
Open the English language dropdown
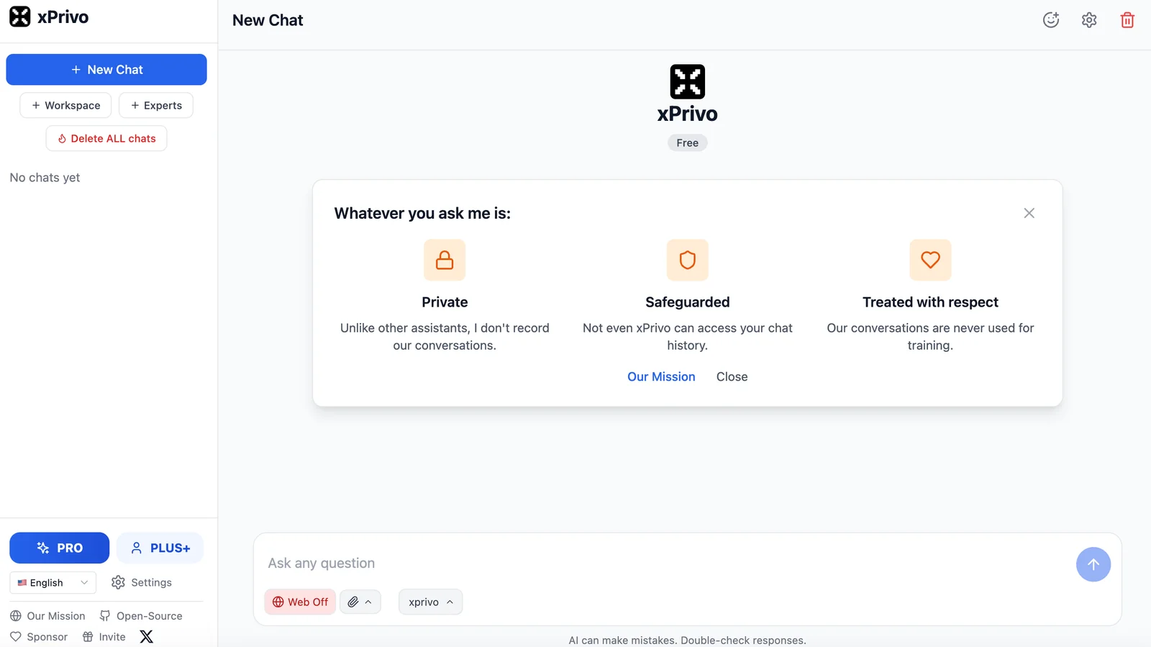pos(53,582)
